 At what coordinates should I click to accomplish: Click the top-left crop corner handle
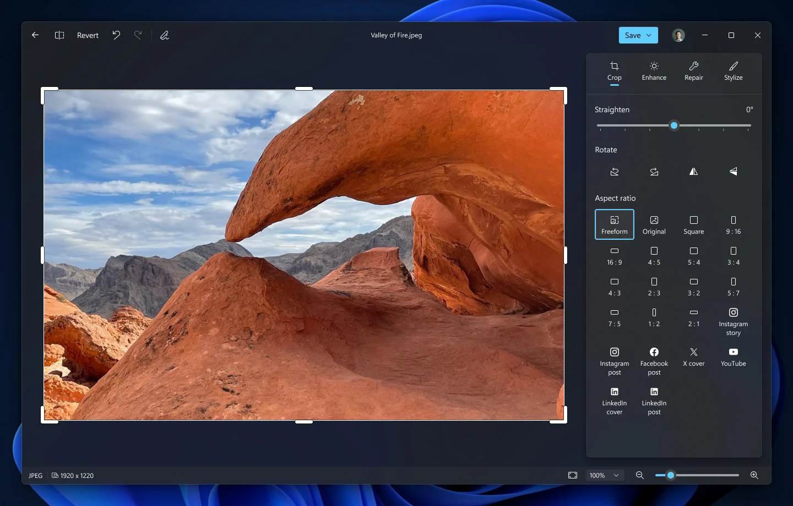click(x=48, y=95)
